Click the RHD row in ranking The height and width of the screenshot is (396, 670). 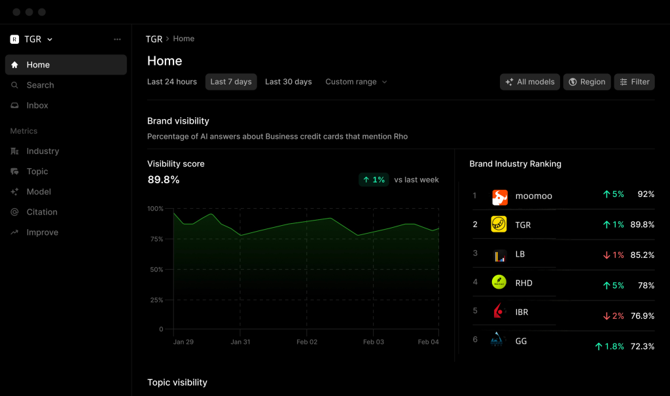point(563,283)
